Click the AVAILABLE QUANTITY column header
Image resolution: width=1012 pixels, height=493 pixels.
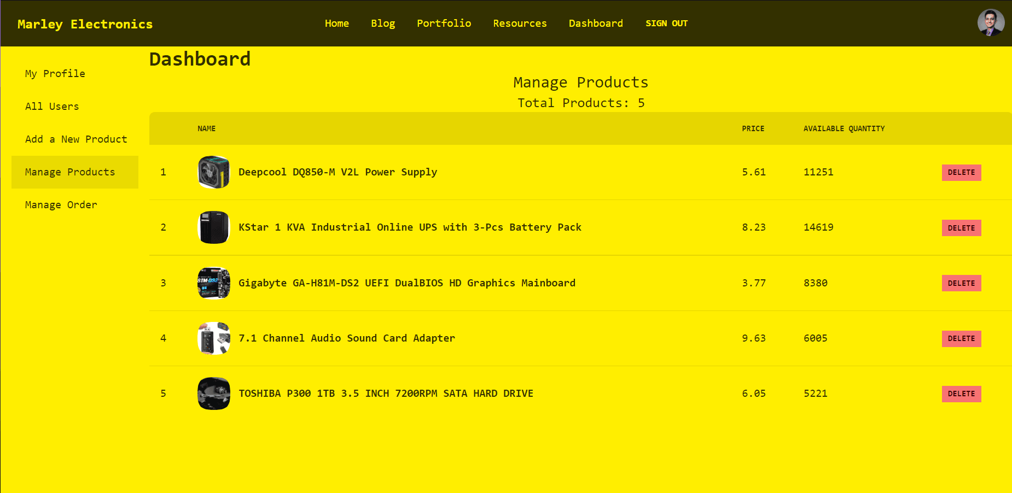tap(844, 129)
